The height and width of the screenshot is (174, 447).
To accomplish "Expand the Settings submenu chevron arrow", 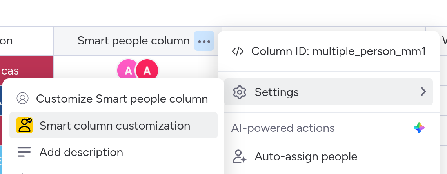I will [423, 92].
